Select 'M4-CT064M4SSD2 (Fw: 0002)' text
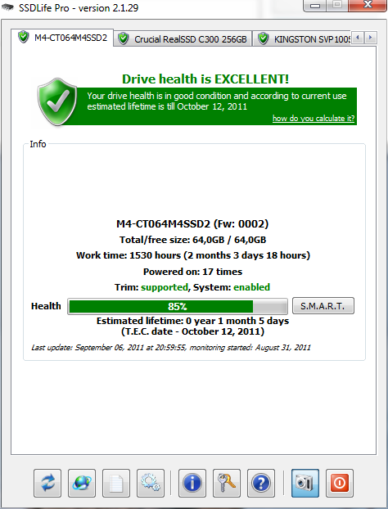Screen dimensions: 388x509 192,223
